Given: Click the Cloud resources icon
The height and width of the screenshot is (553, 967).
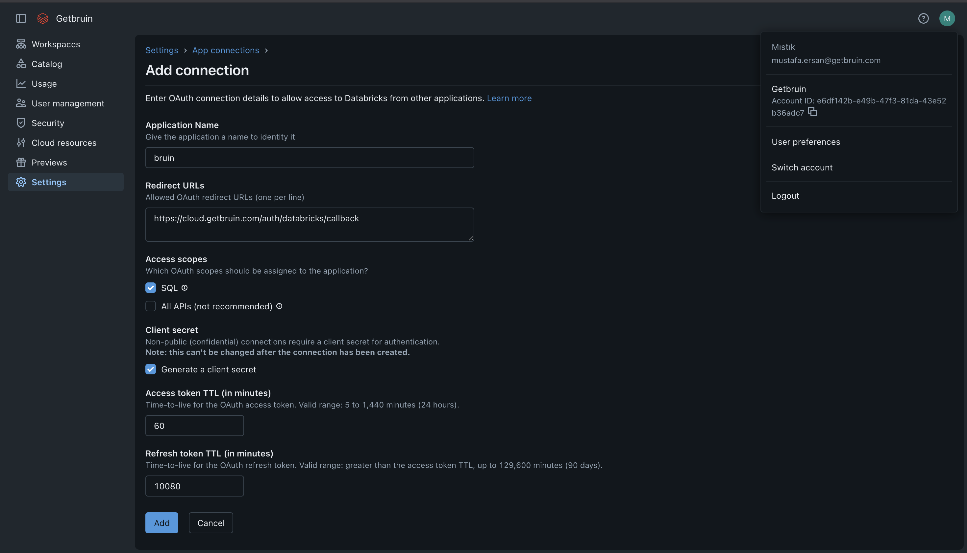Looking at the screenshot, I should pyautogui.click(x=21, y=143).
